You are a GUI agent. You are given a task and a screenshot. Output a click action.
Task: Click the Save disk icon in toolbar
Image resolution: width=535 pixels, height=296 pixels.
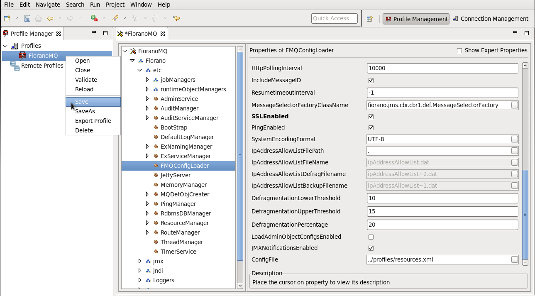pyautogui.click(x=27, y=18)
